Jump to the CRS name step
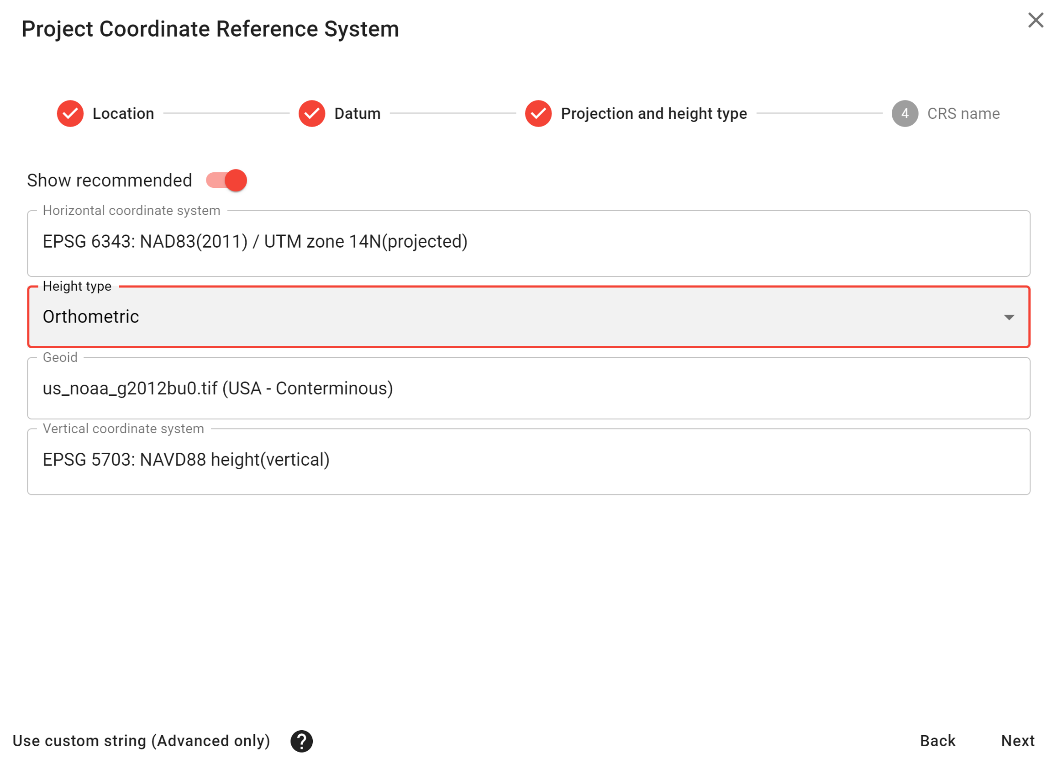 pos(963,113)
